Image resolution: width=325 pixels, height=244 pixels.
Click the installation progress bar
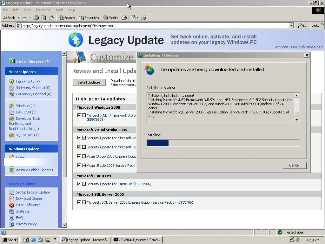[x=223, y=143]
